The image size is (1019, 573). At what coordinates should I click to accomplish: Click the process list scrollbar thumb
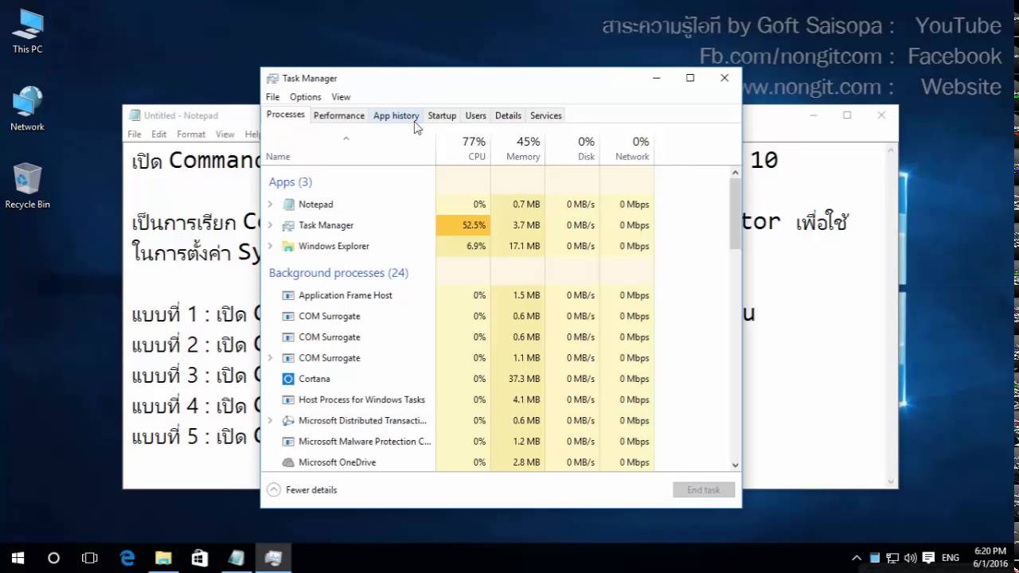(735, 213)
